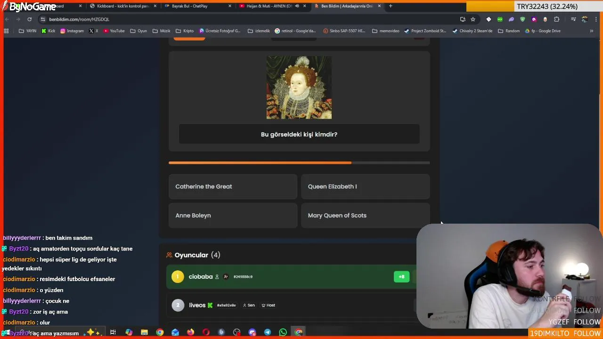Open File Explorer from the taskbar
Image resolution: width=603 pixels, height=339 pixels.
(144, 332)
